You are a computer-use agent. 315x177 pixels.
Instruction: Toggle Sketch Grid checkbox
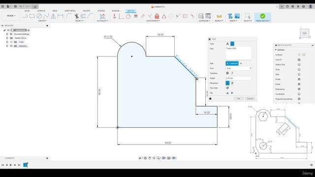pos(299,64)
